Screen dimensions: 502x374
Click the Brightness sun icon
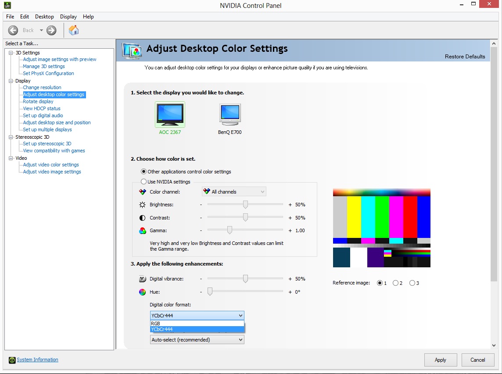[143, 205]
